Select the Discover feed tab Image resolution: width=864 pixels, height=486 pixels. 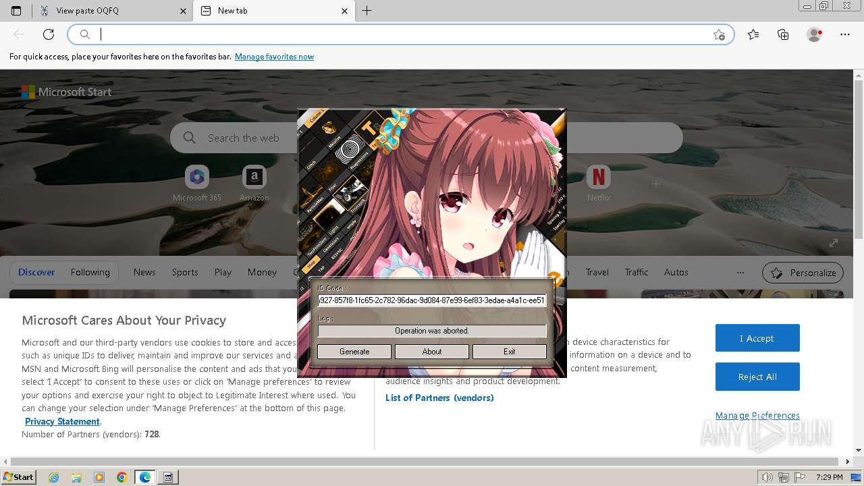(x=36, y=272)
